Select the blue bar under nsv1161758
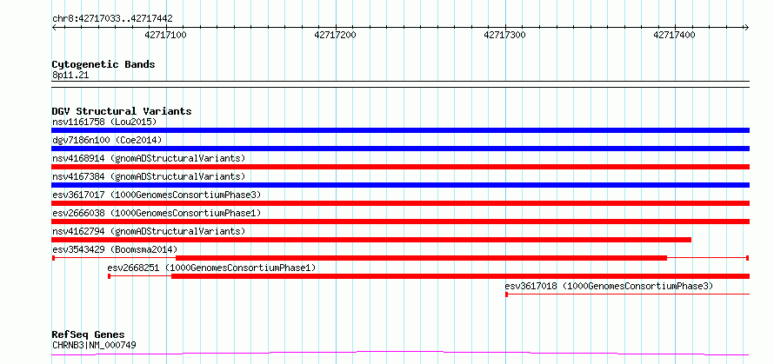The height and width of the screenshot is (364, 774). (x=400, y=130)
